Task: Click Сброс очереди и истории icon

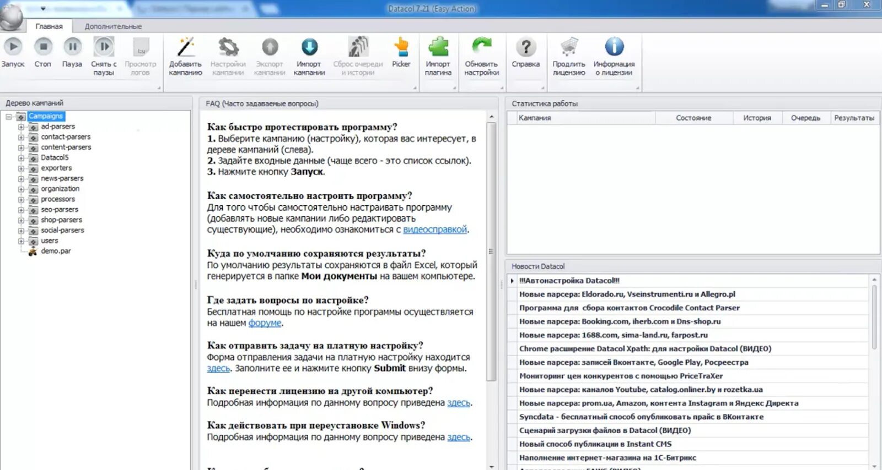Action: 358,47
